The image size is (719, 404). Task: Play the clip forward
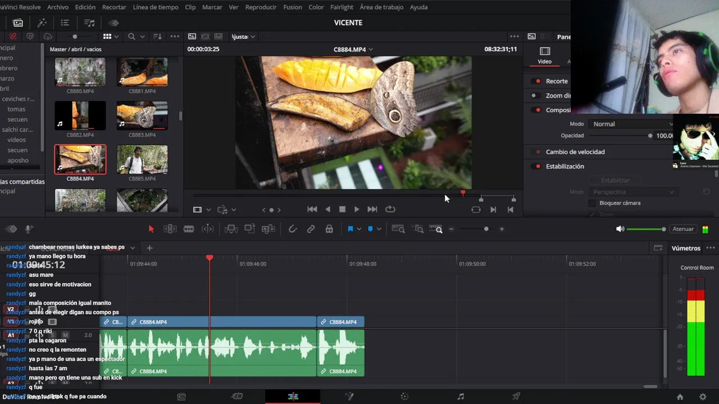(x=357, y=209)
